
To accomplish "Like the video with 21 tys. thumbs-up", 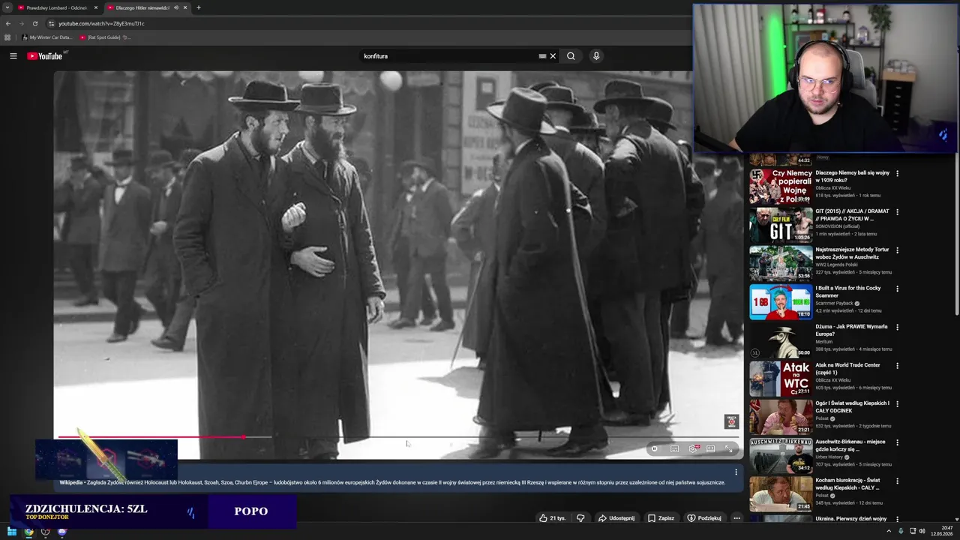I will click(552, 518).
